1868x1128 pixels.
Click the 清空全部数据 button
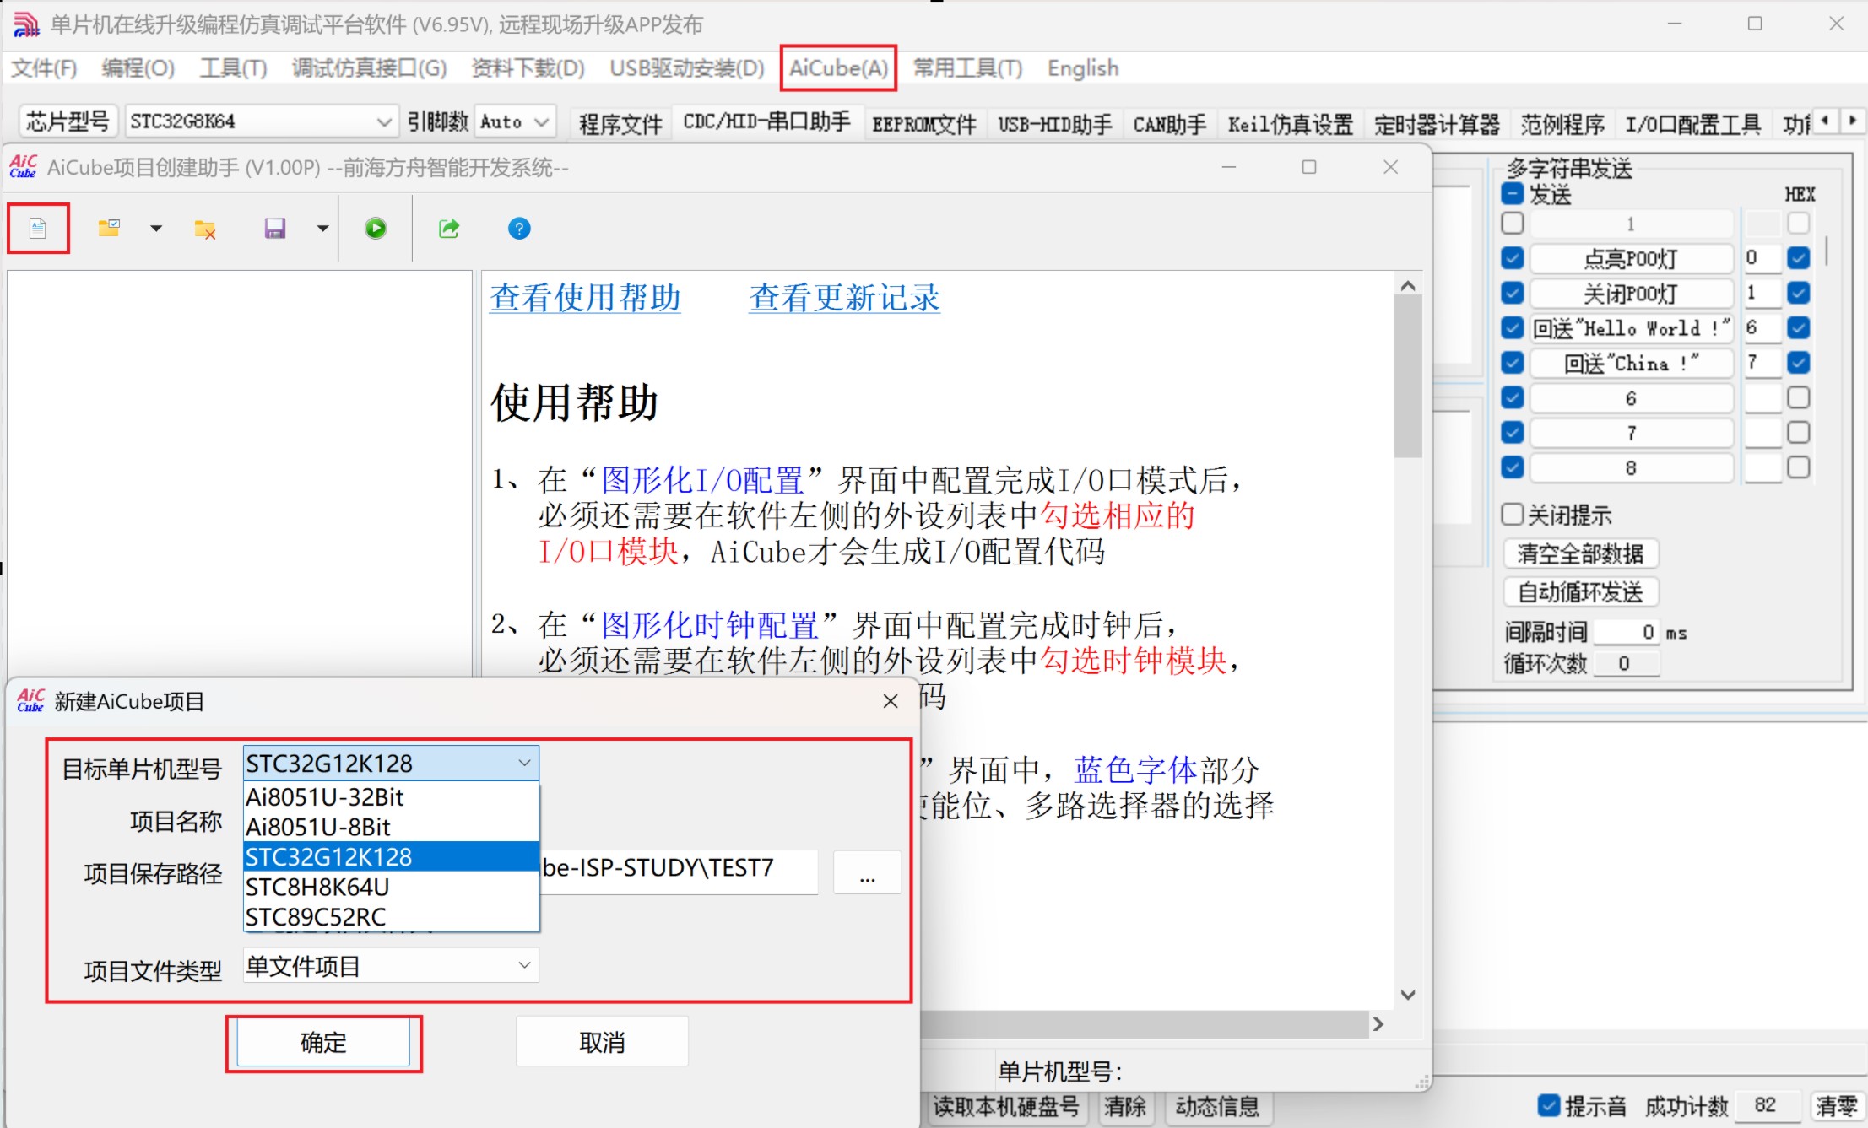pos(1581,553)
